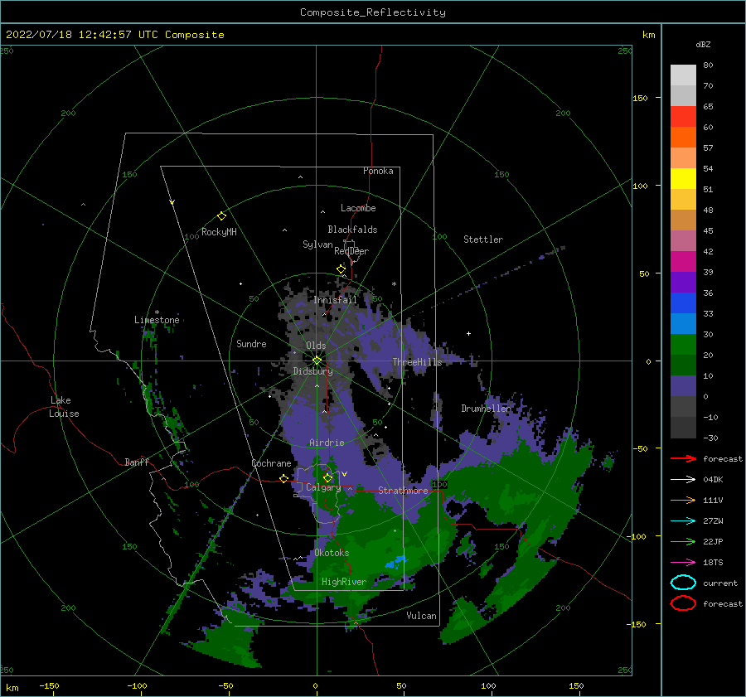
Task: Select the RockyMH label
Action: coord(219,232)
